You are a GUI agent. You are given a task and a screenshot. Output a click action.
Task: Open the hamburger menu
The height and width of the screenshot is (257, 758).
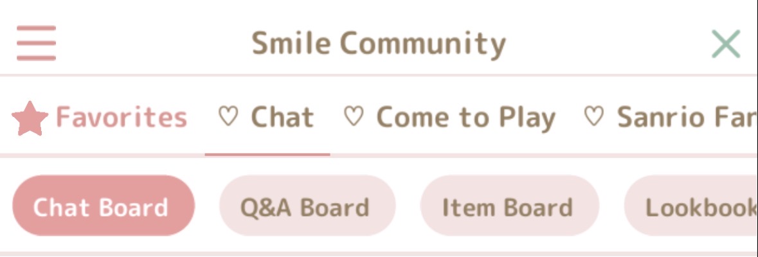[x=36, y=43]
